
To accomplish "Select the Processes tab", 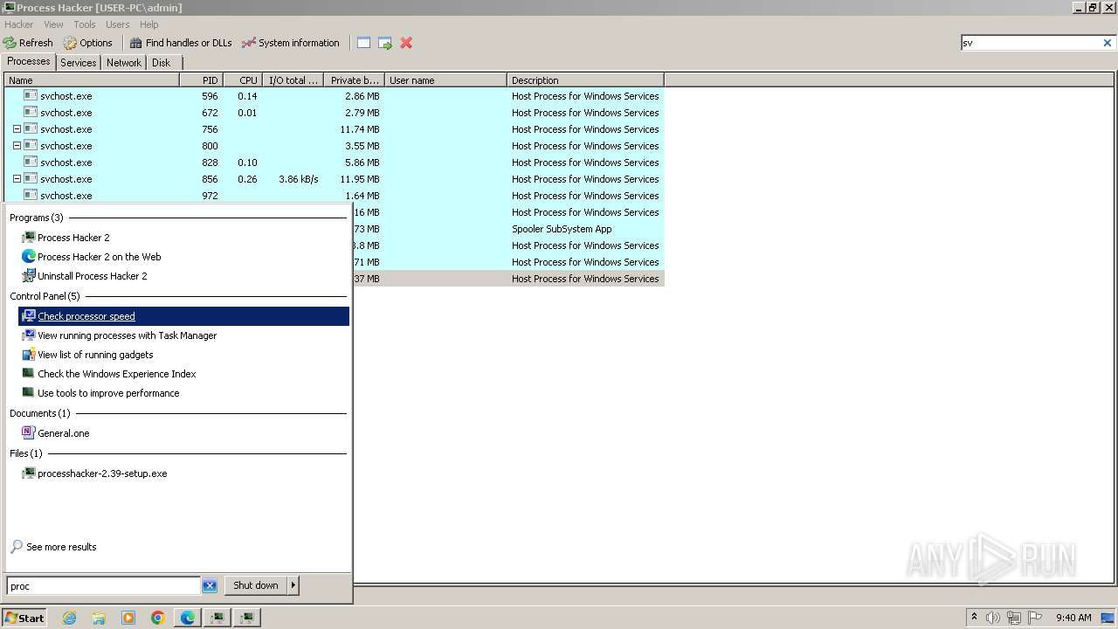I will point(29,61).
